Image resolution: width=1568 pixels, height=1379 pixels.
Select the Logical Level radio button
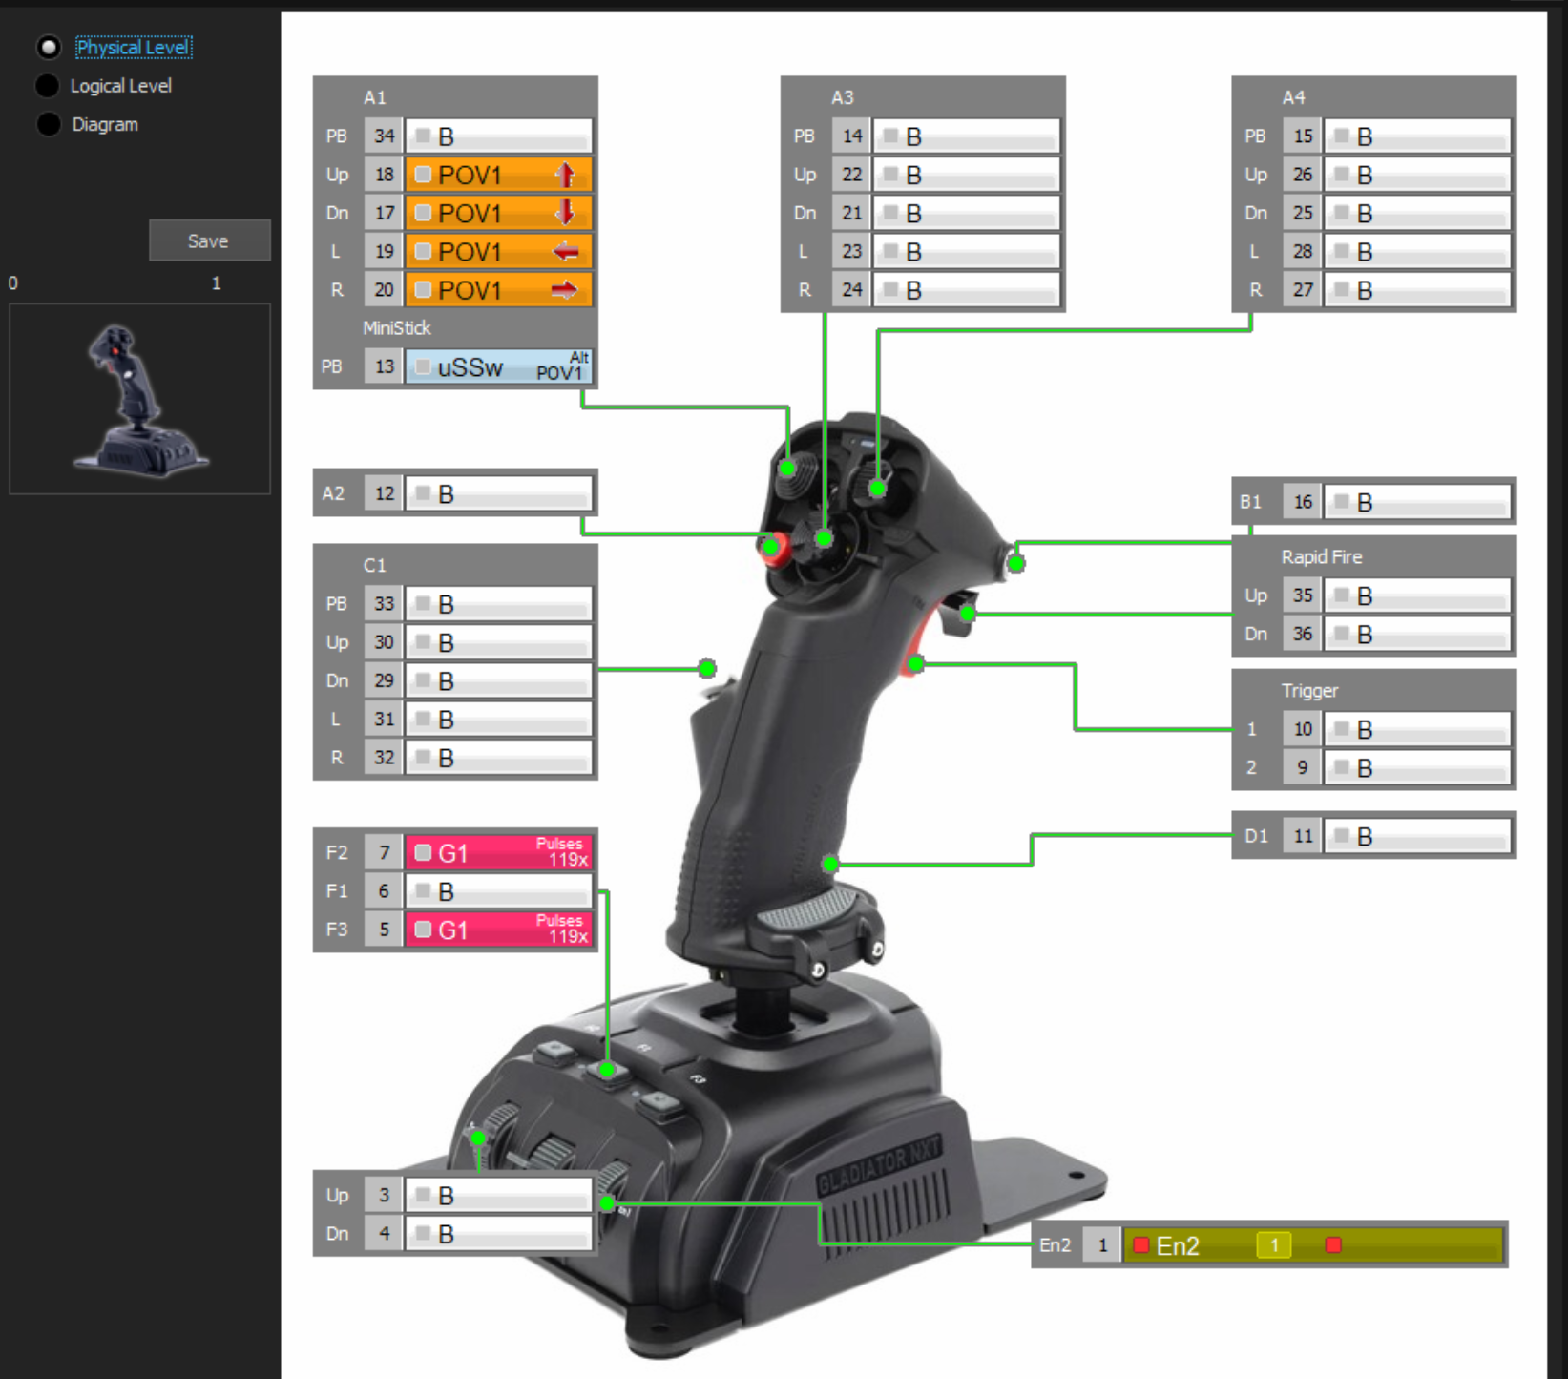pyautogui.click(x=48, y=85)
